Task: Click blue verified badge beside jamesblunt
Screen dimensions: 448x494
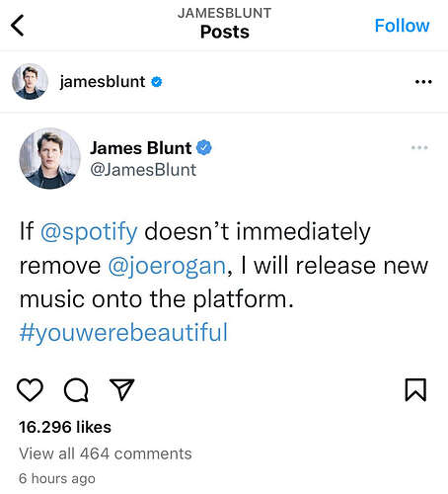Action: 157,82
